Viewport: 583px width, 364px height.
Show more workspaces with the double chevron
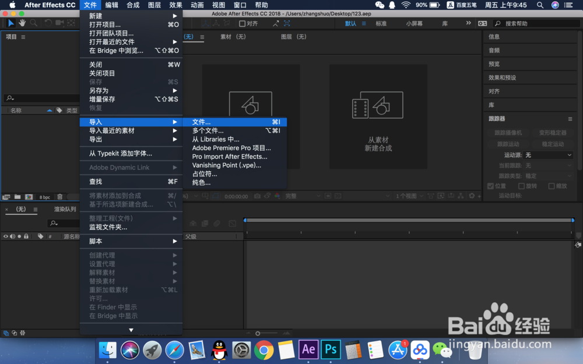pos(468,23)
